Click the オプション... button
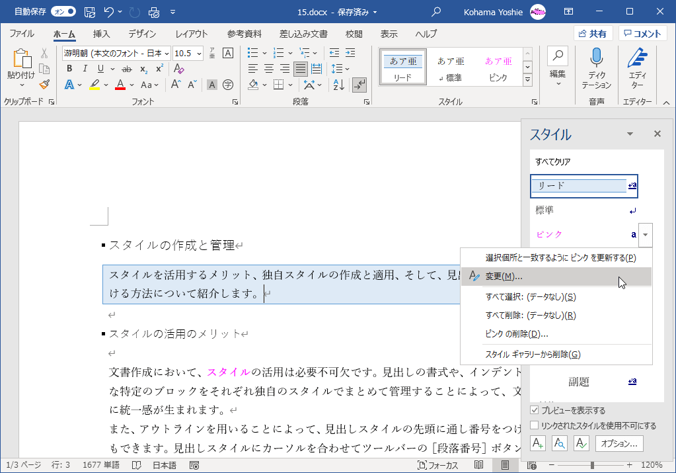676x473 pixels. [619, 443]
